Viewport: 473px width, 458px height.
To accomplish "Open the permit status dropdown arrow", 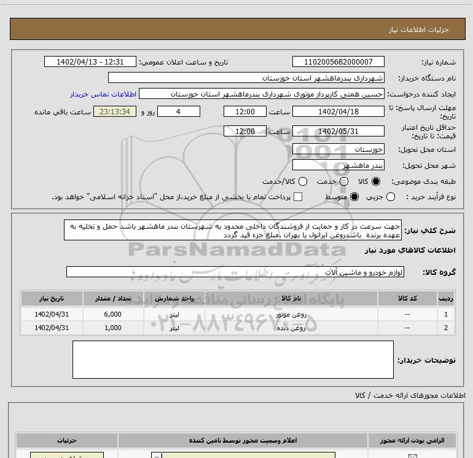I will tap(157, 456).
